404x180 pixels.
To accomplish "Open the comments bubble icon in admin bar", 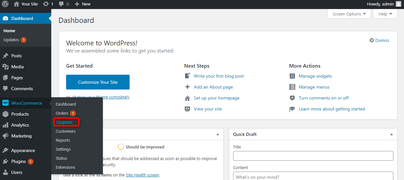I will pos(61,4).
